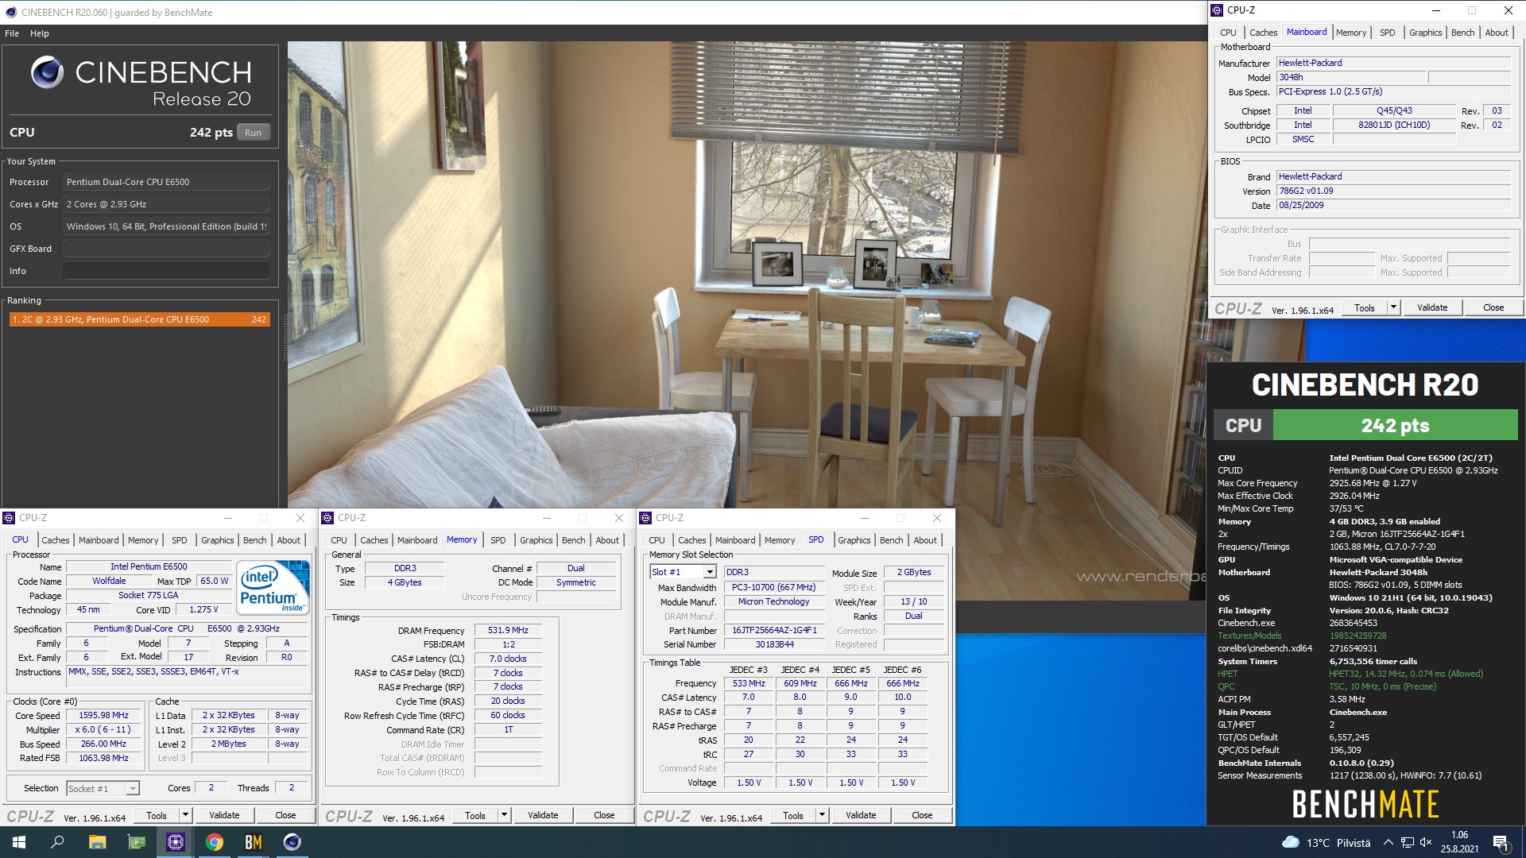Screen dimensions: 1526x858
Task: Click the muted volume tray icon
Action: click(1426, 842)
